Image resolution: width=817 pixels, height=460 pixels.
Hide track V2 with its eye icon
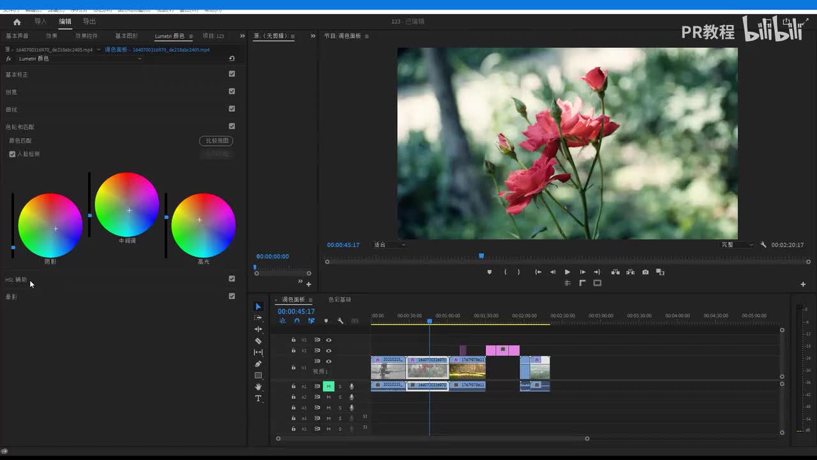click(329, 351)
